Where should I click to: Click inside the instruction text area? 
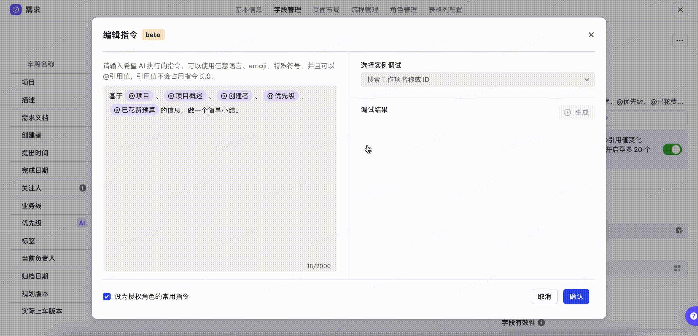[x=220, y=178]
